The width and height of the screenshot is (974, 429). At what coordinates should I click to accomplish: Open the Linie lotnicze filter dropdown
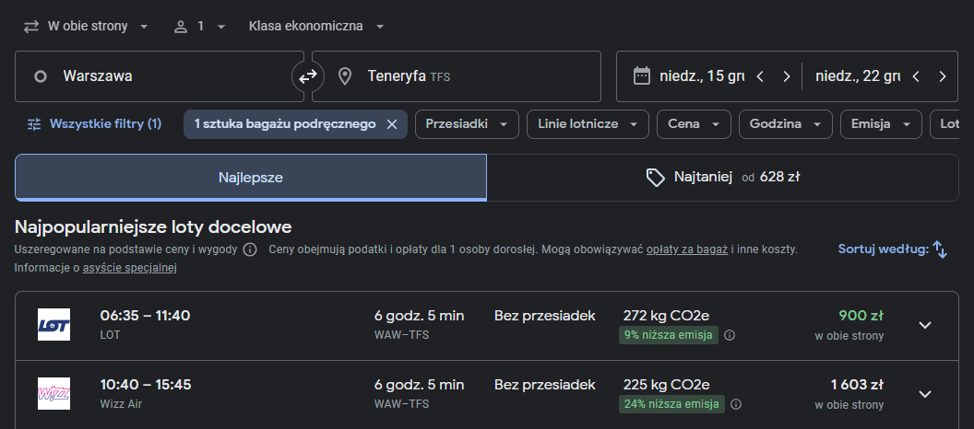[588, 124]
